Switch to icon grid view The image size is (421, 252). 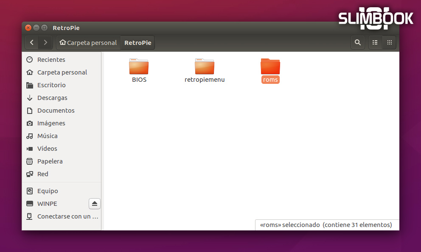(x=389, y=42)
